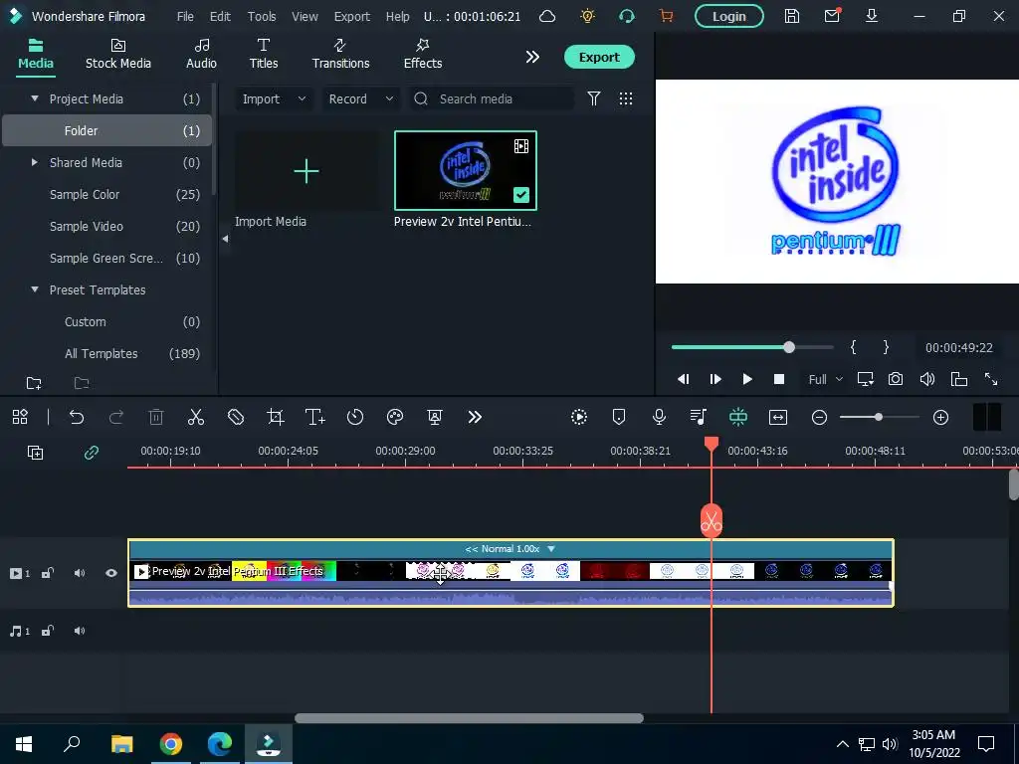Image resolution: width=1019 pixels, height=764 pixels.
Task: Switch to the Stock Media tab
Action: [x=118, y=55]
